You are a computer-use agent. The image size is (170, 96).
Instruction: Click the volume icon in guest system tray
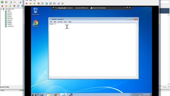coord(140,95)
